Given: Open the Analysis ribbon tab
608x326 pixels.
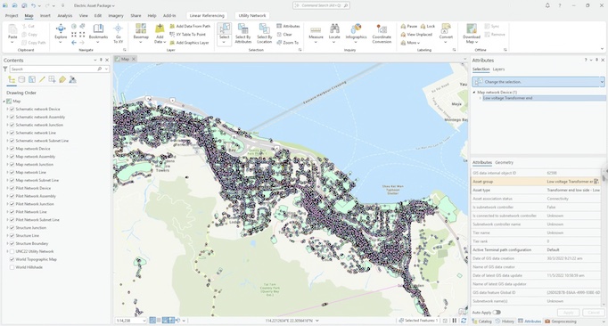Looking at the screenshot, I should [x=65, y=15].
